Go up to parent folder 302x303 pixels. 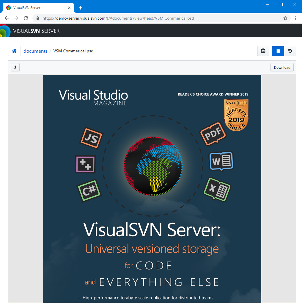point(15,67)
